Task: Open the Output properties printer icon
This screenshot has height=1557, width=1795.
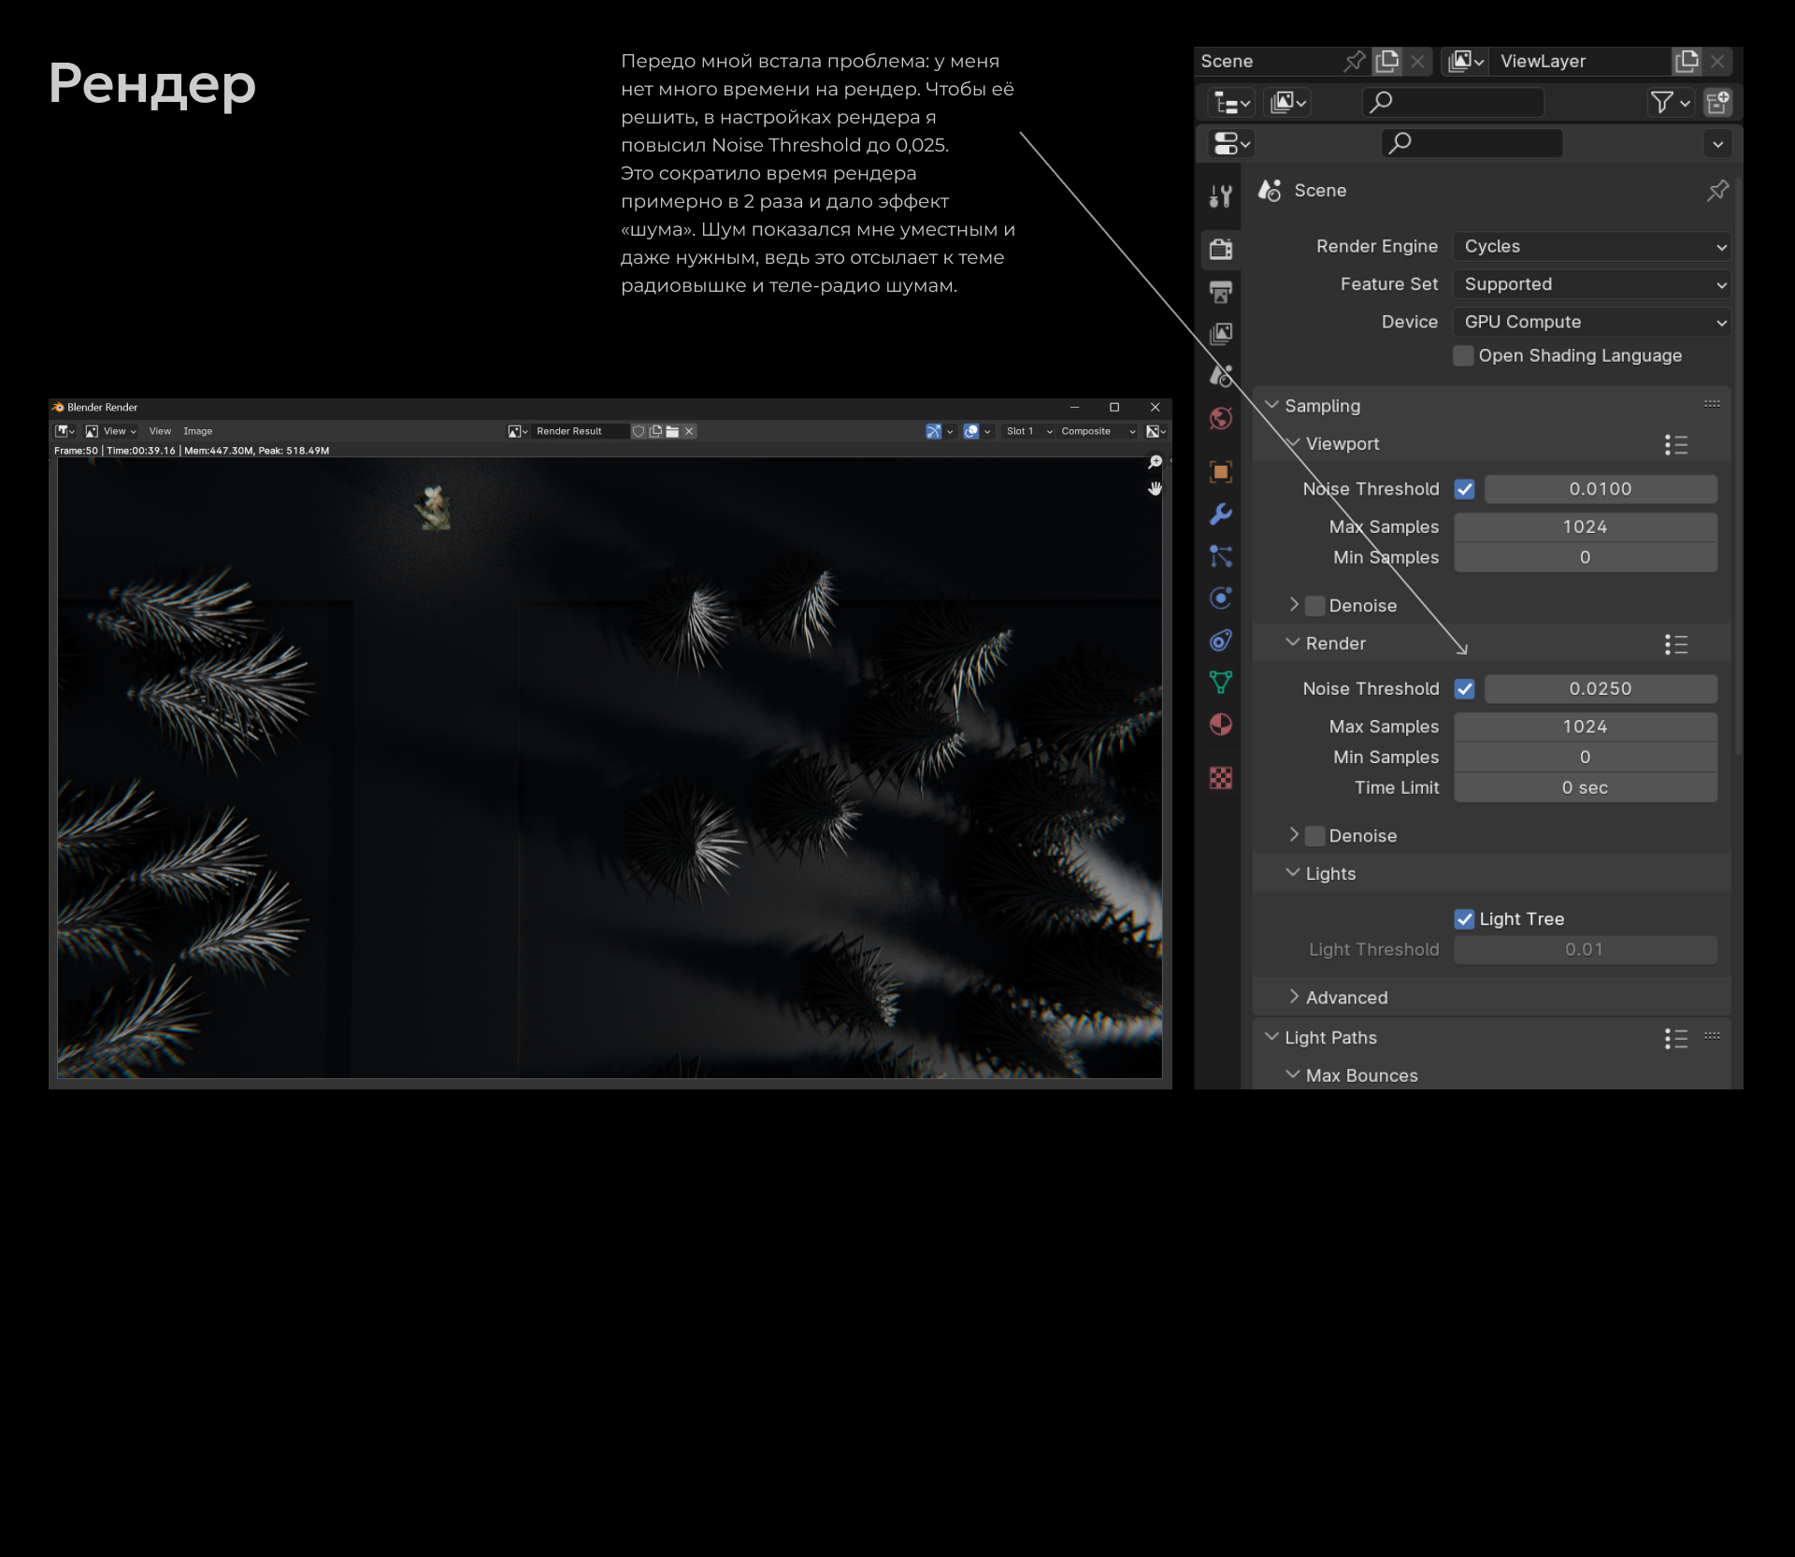Action: point(1221,292)
